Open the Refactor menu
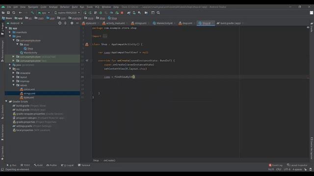 [65, 7]
